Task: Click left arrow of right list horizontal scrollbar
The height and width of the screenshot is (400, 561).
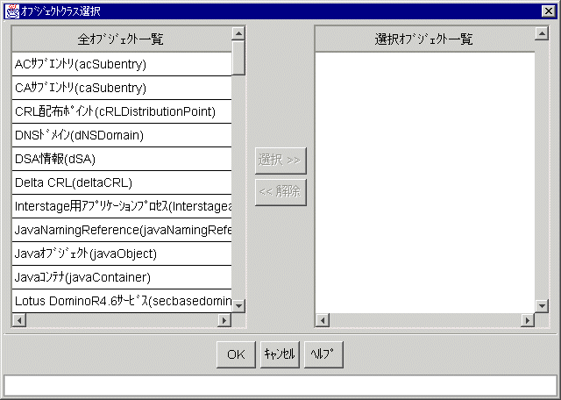Action: click(x=323, y=320)
